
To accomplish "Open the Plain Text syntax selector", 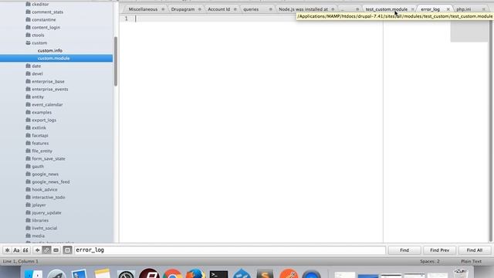I will [471, 261].
